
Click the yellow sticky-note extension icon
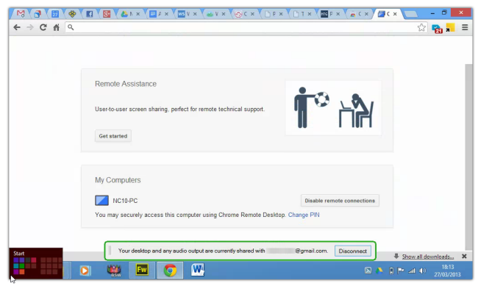coord(450,28)
